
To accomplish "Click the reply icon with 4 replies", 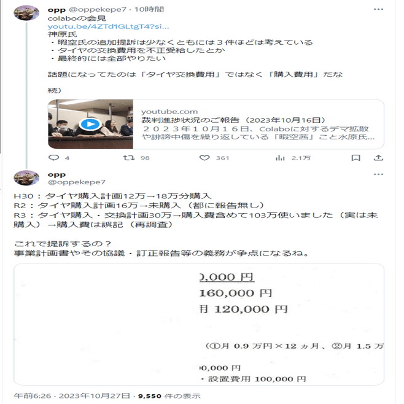I will 53,158.
